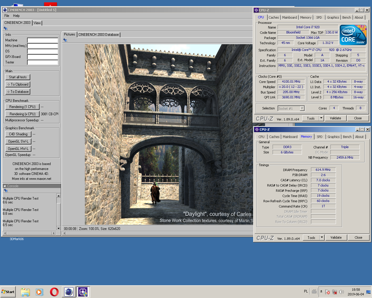Click the Core Speed value 4100.01 MHz

pyautogui.click(x=291, y=82)
